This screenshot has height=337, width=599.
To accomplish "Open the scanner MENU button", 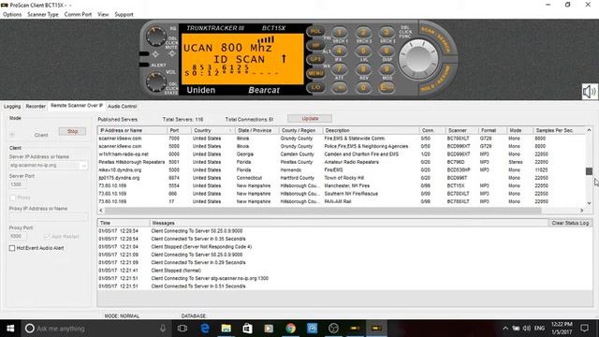I will point(315,73).
